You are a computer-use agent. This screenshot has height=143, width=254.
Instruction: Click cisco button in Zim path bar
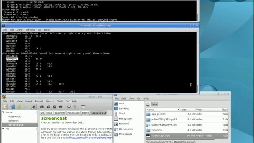(49, 113)
